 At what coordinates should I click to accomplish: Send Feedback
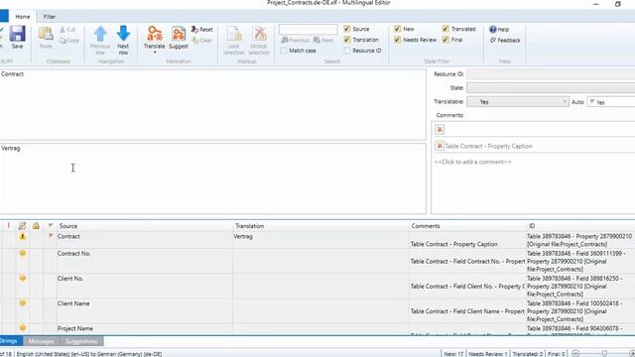(x=505, y=41)
